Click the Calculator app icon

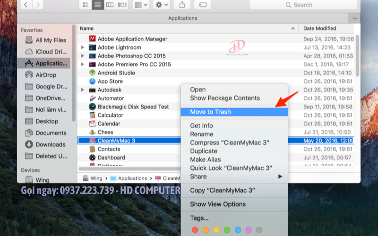pos(93,115)
